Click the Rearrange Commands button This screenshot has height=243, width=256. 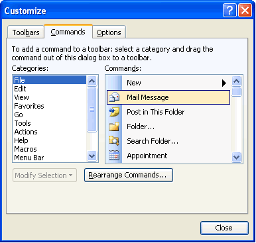click(129, 175)
